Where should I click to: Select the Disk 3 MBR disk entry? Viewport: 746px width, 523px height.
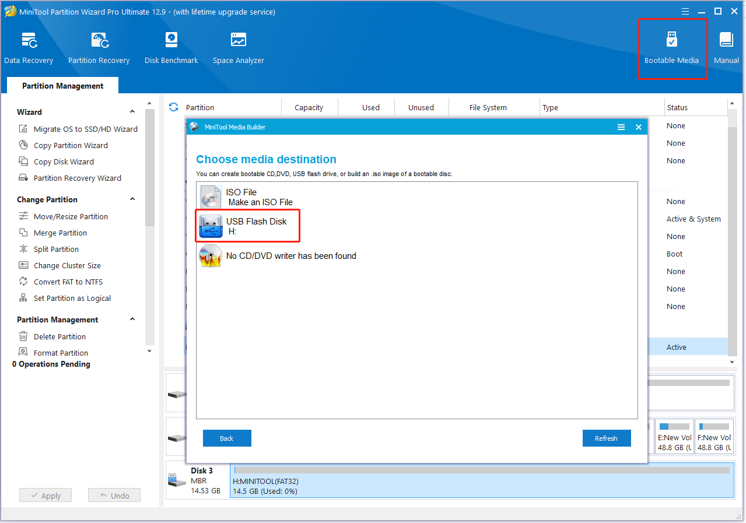point(198,480)
